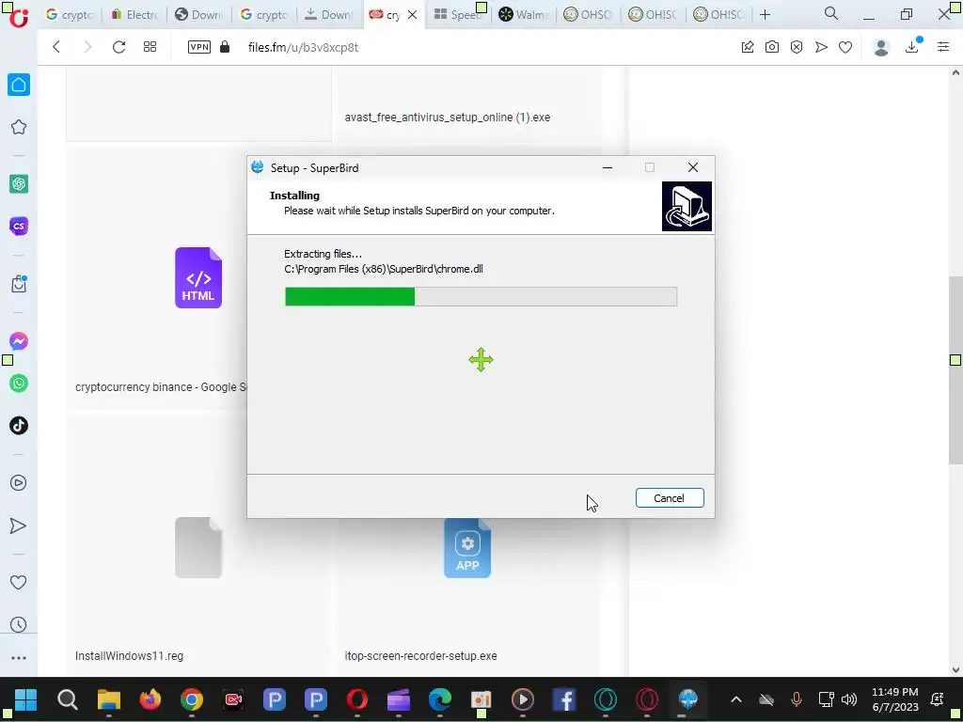
Task: Open the ad blocker shield icon
Action: point(797,47)
